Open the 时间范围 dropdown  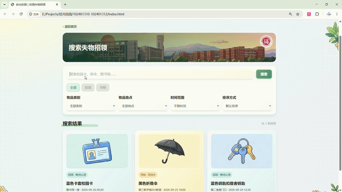pyautogui.click(x=195, y=106)
